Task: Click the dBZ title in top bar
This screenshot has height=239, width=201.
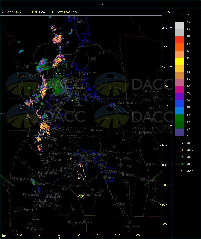Action: 101,4
